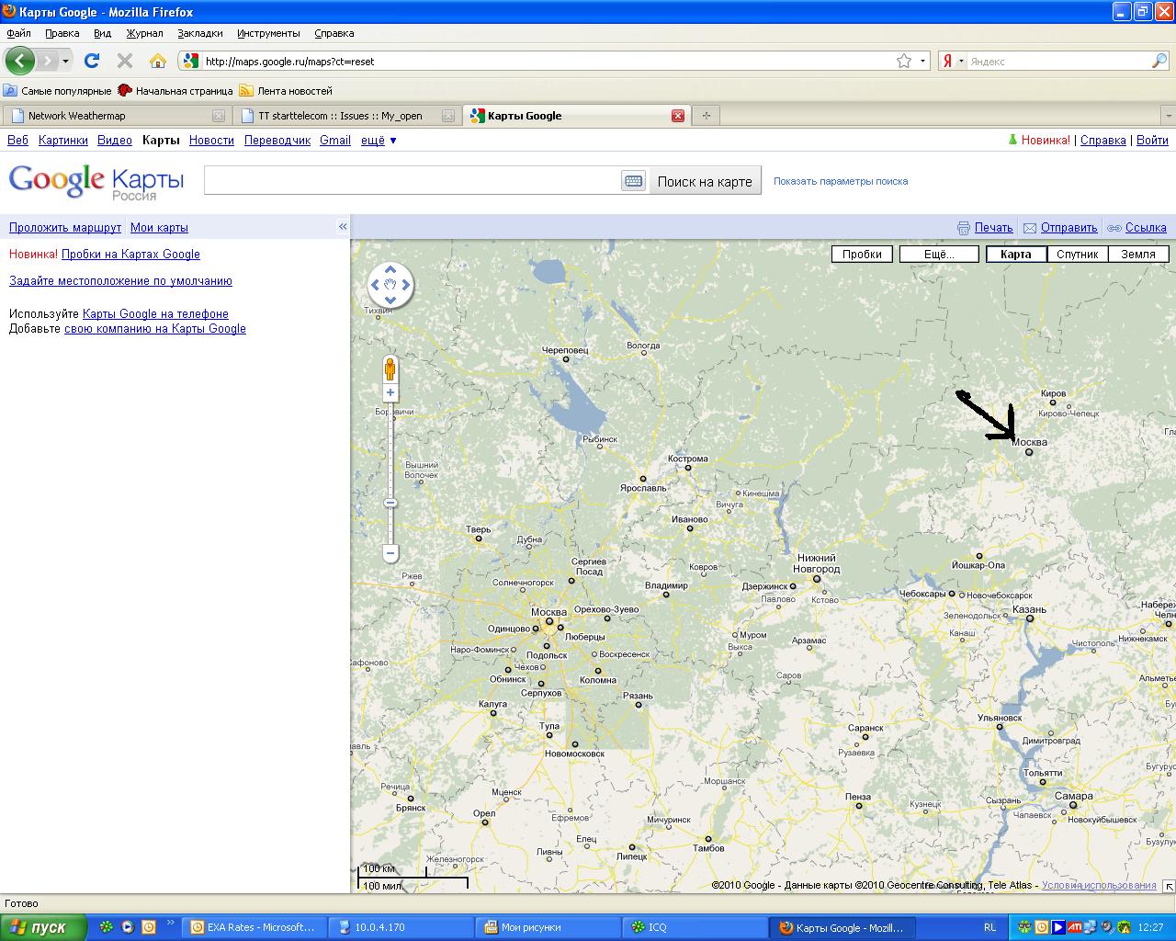Click the Проложить маршрут link
The width and height of the screenshot is (1176, 941).
tap(65, 227)
